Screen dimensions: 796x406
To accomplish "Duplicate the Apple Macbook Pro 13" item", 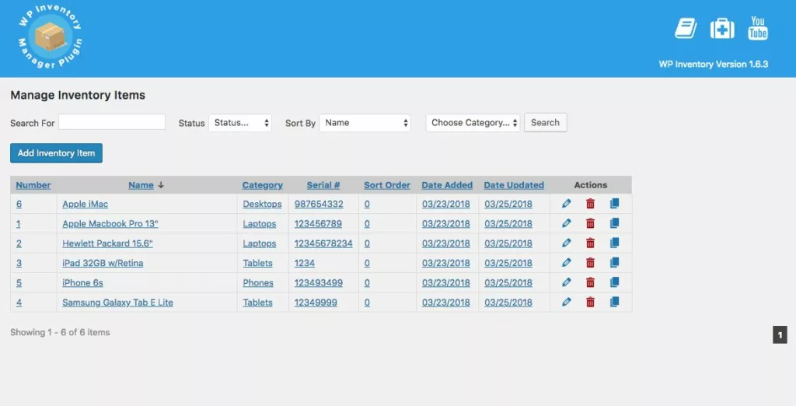I will tap(614, 223).
